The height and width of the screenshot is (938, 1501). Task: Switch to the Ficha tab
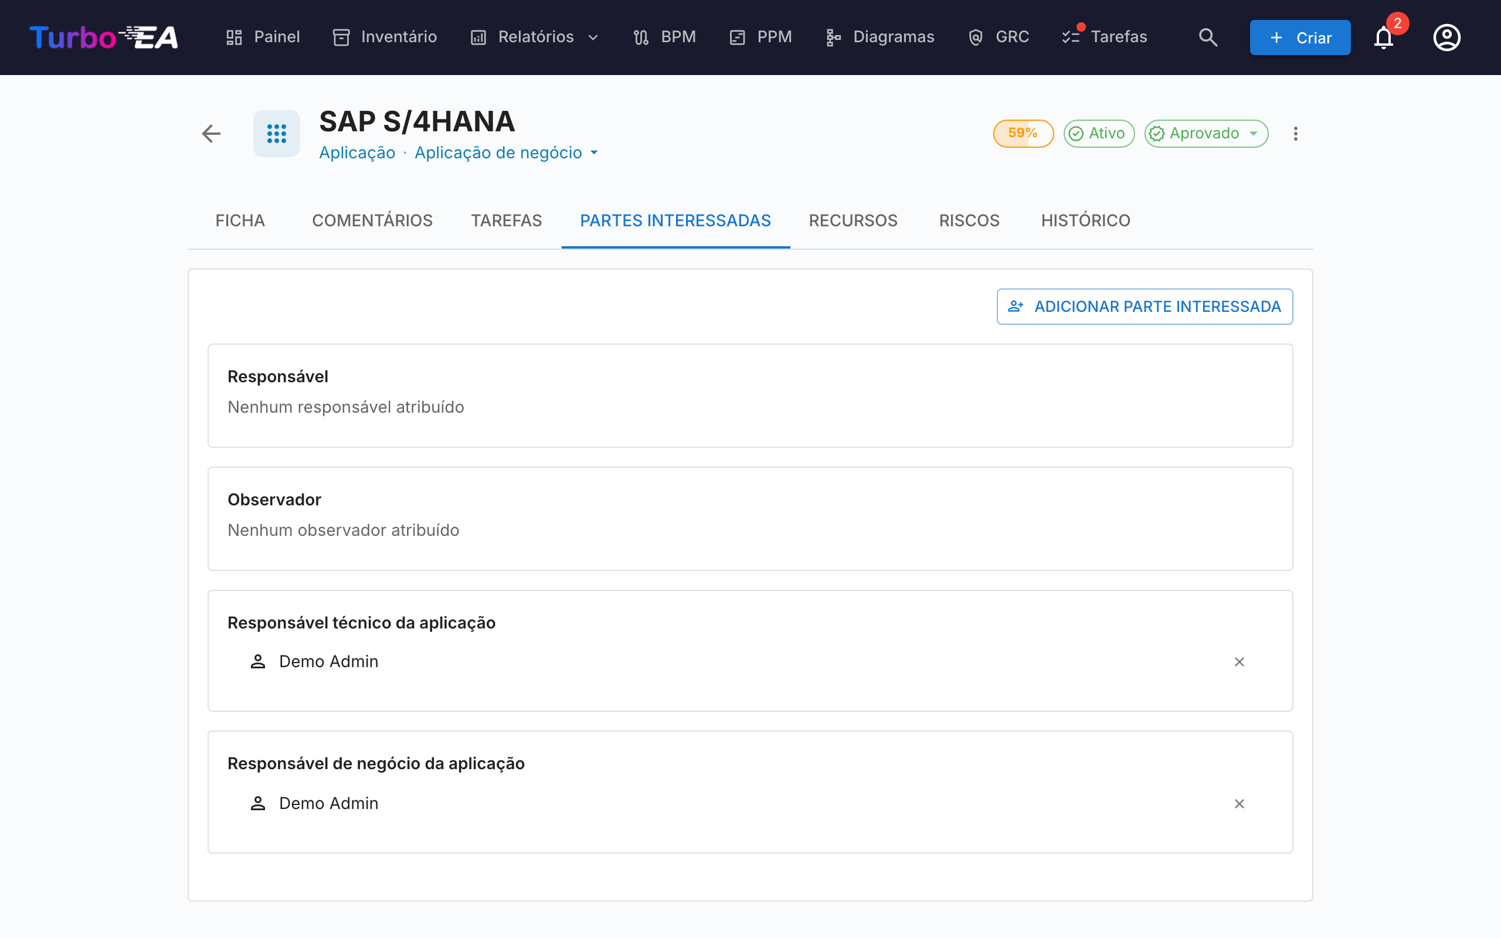pos(240,220)
